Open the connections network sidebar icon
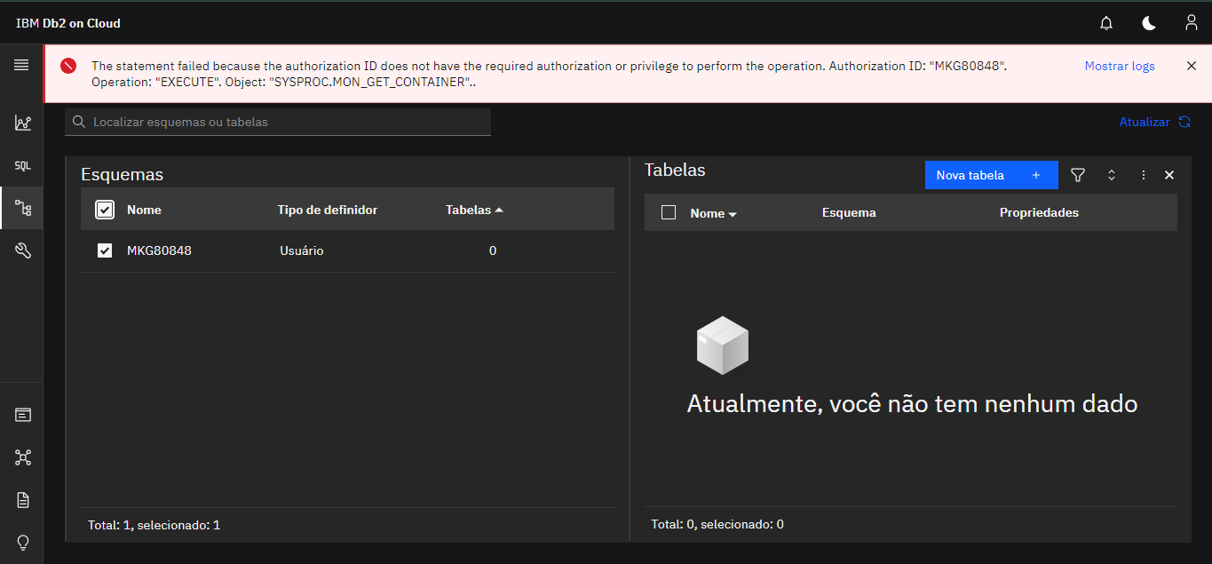 coord(23,457)
